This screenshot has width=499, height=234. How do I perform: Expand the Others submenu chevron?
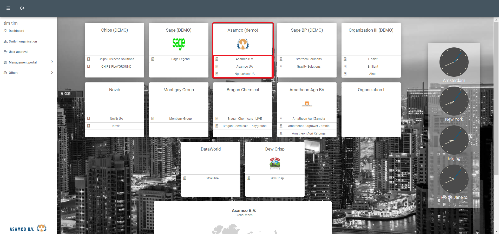pyautogui.click(x=52, y=73)
